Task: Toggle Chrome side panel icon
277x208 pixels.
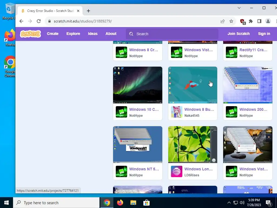Action: pos(259,21)
